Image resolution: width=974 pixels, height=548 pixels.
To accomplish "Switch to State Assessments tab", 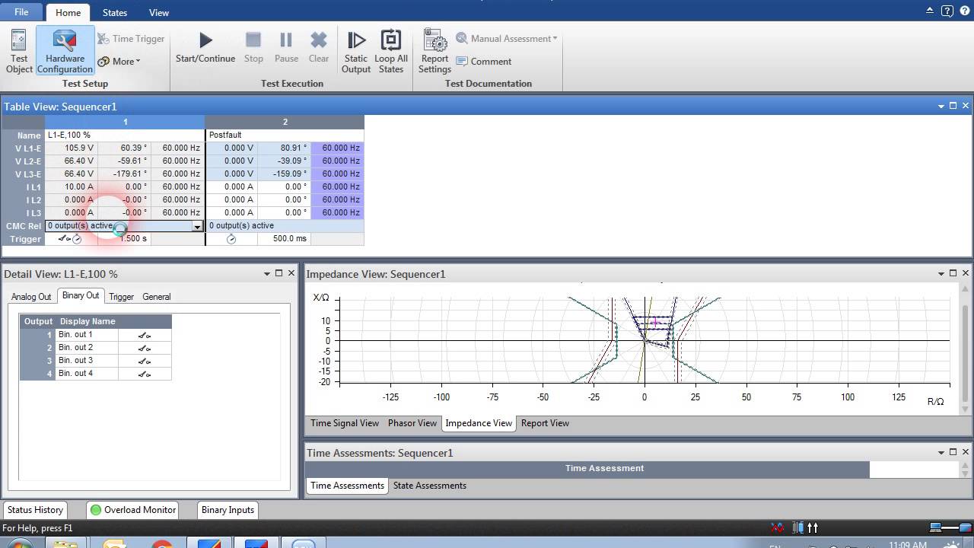I will [430, 486].
